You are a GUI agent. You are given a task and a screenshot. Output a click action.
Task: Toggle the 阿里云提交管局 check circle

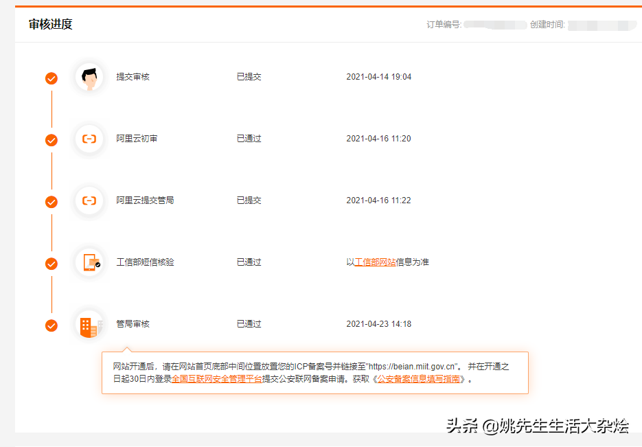coord(51,202)
